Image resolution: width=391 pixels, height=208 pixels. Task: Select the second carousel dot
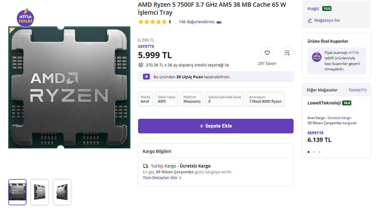(314, 152)
